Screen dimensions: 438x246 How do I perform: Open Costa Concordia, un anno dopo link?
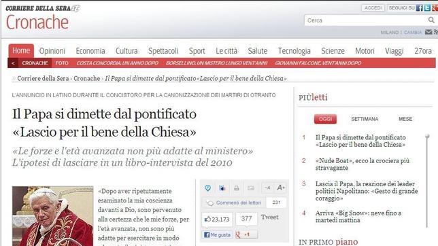click(118, 63)
